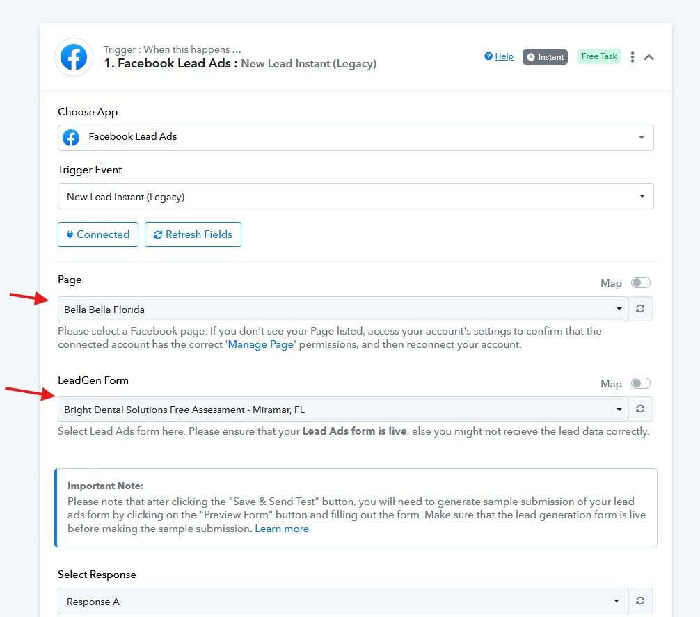Open the LeadGen Form dropdown
The image size is (700, 617).
click(x=342, y=410)
